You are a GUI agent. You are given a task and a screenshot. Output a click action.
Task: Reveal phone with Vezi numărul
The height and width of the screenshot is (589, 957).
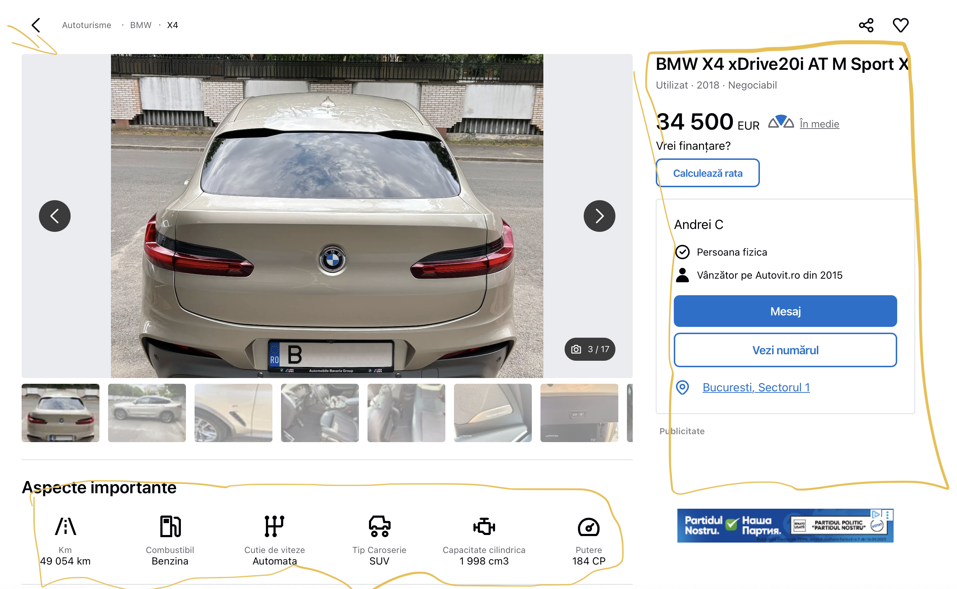pyautogui.click(x=785, y=350)
